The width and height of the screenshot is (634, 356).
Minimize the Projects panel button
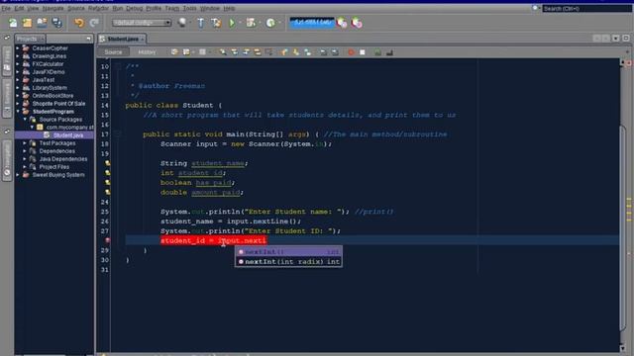pos(88,39)
